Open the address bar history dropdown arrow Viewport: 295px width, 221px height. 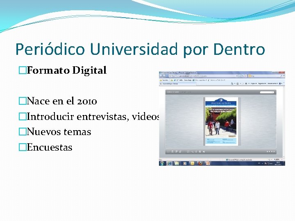237,76
